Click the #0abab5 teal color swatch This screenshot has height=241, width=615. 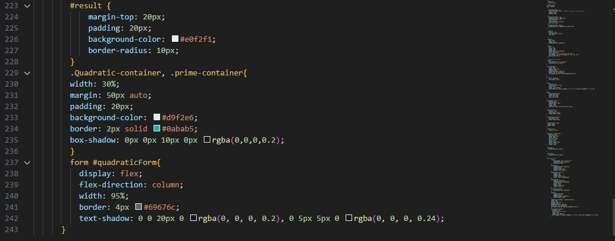tap(157, 128)
